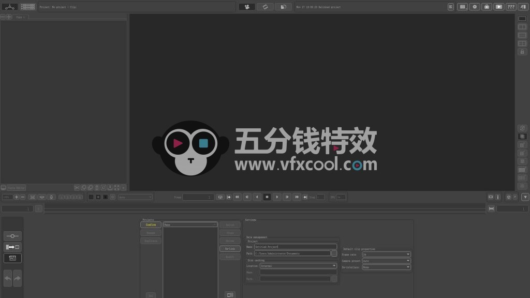Click the zoom out minus button
This screenshot has height=298, width=530.
(23, 197)
